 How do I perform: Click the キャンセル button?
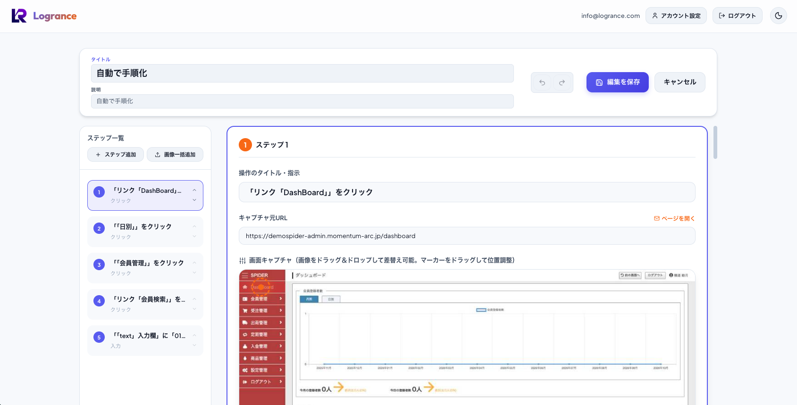point(680,82)
